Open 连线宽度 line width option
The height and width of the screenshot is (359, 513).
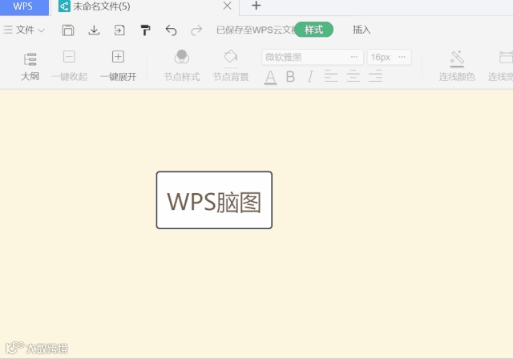500,66
